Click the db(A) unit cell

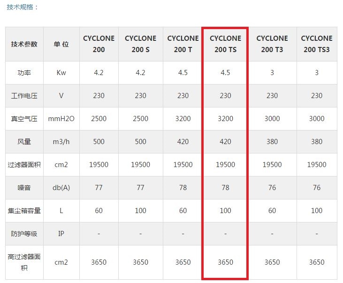pyautogui.click(x=61, y=188)
